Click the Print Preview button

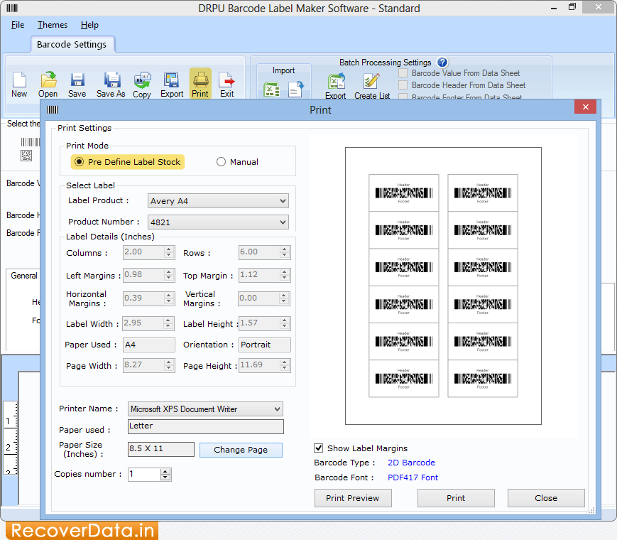pyautogui.click(x=353, y=498)
